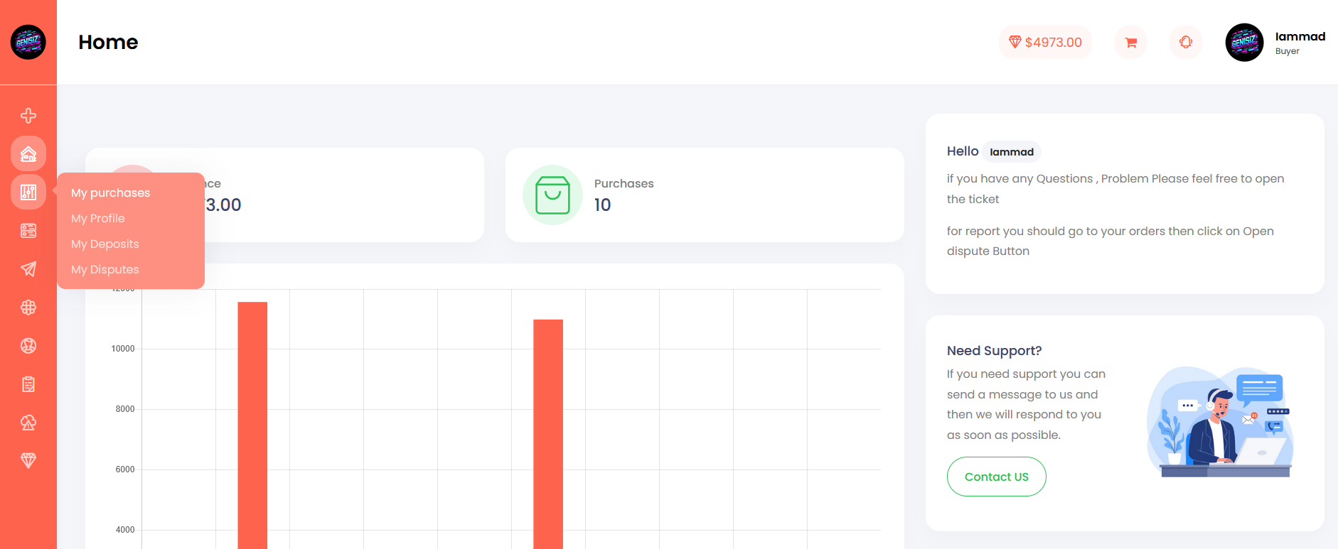Click the Iammad username in the header
Screen dimensions: 1338x549
pos(1300,37)
